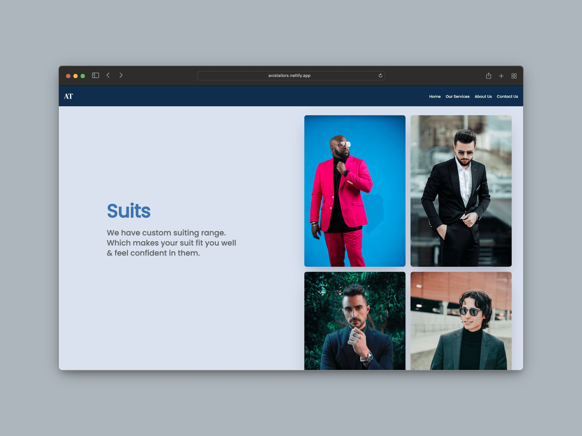Go forward with the right arrow
Screen dimensions: 582x436
pyautogui.click(x=121, y=75)
